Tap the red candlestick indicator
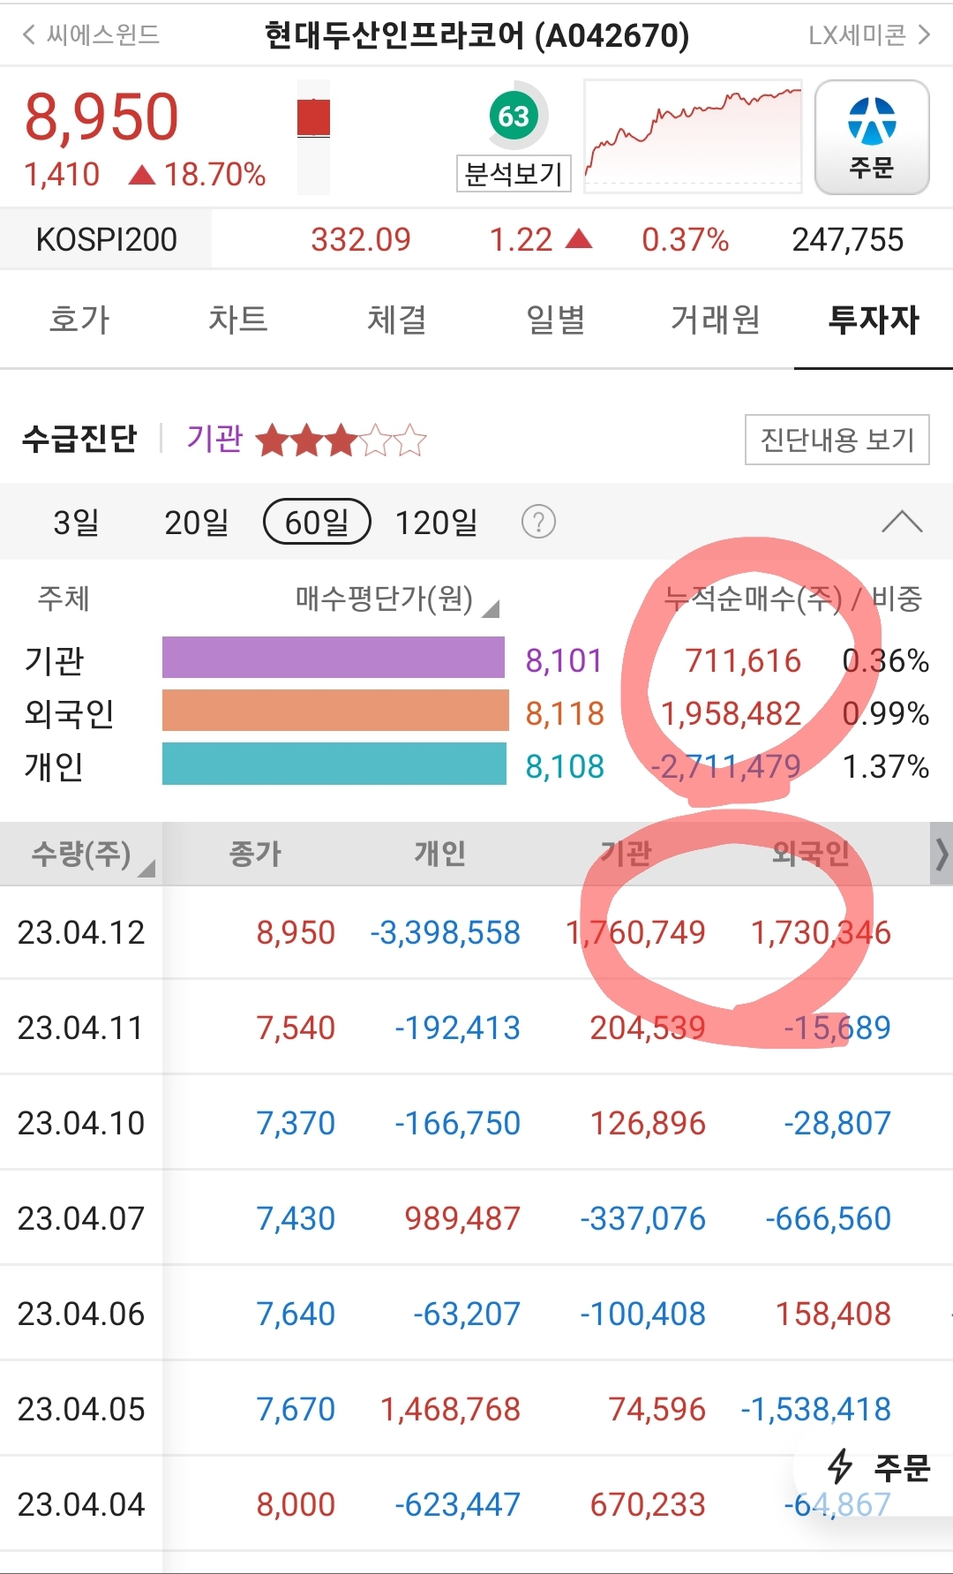The width and height of the screenshot is (953, 1574). pyautogui.click(x=313, y=118)
